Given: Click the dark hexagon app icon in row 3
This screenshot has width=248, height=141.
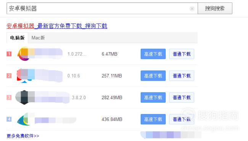Looking at the screenshot, I should pyautogui.click(x=24, y=97).
